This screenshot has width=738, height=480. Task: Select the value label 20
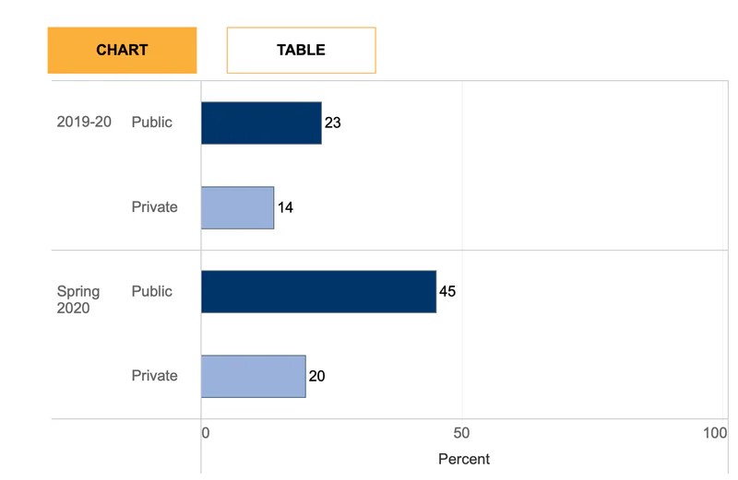[316, 376]
